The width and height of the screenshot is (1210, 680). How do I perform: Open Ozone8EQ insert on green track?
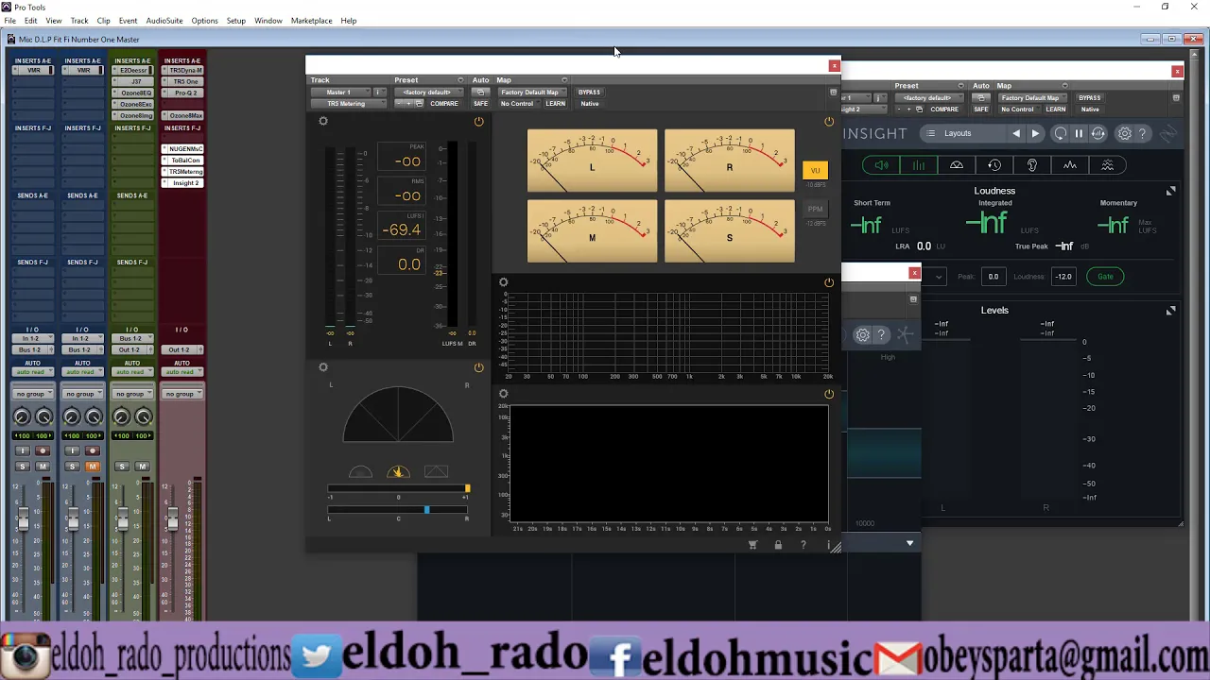click(x=136, y=93)
